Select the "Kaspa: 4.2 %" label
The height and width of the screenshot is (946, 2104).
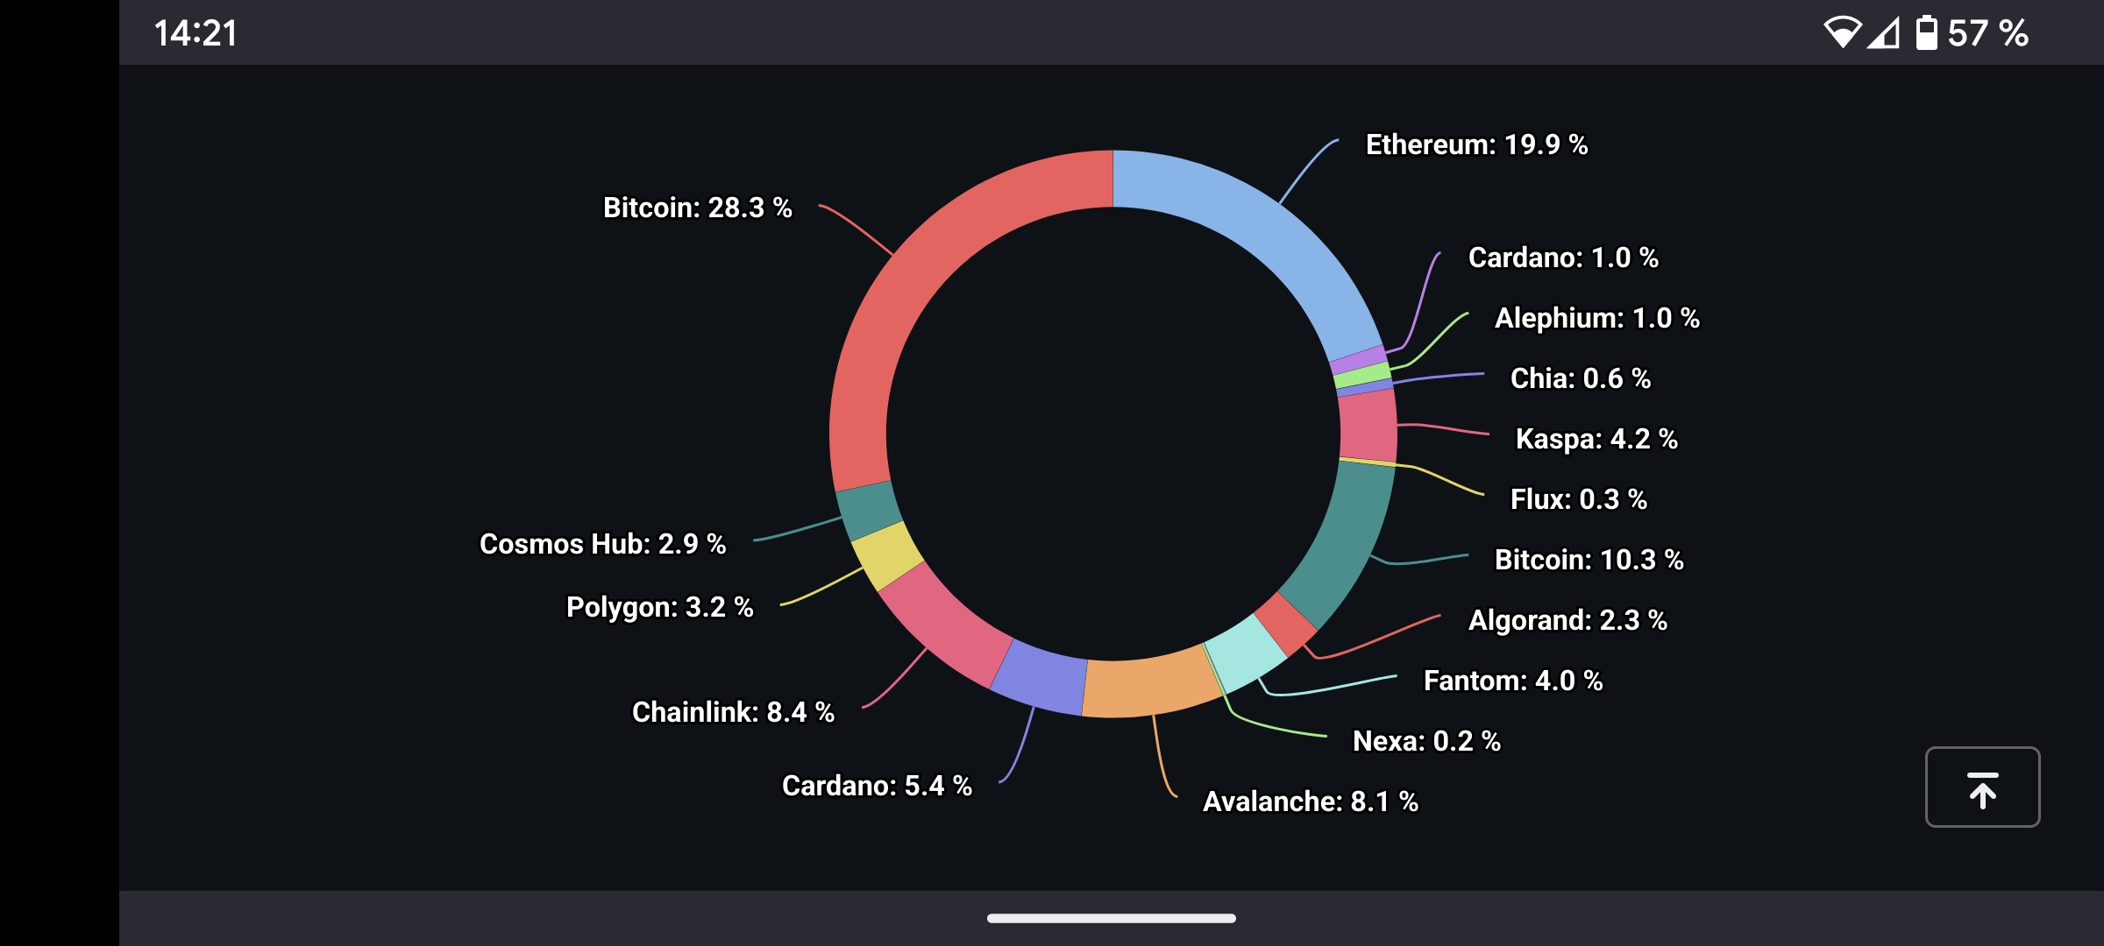pyautogui.click(x=1596, y=439)
